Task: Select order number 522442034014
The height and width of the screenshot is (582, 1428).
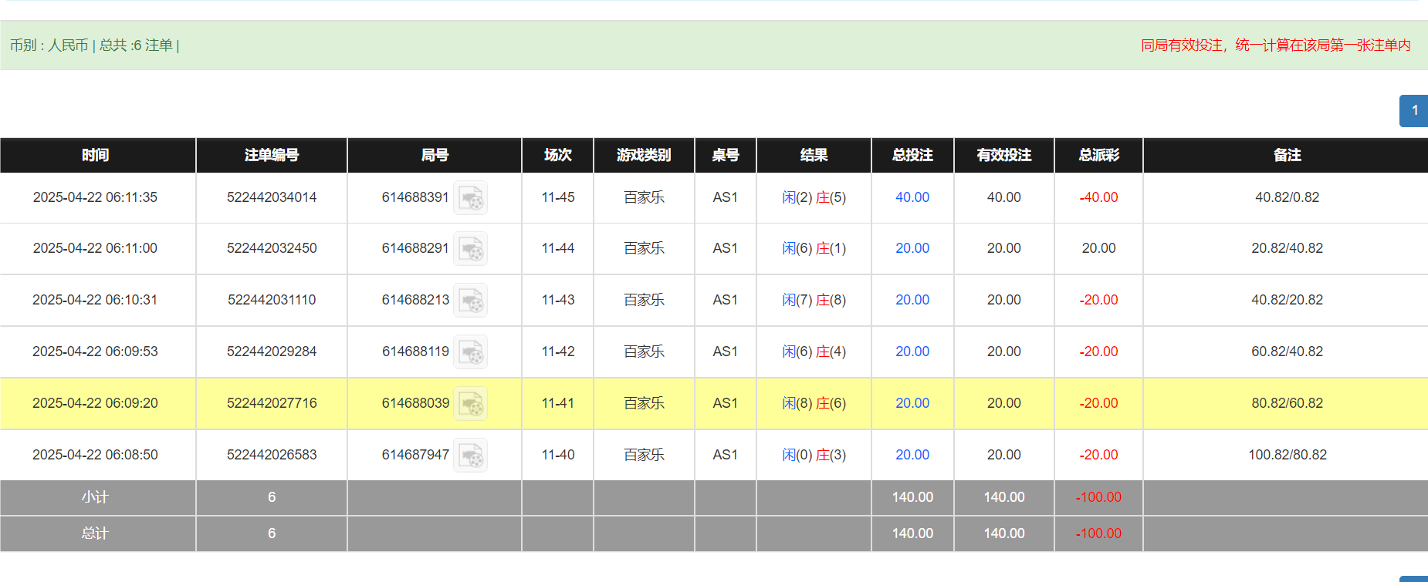Action: pyautogui.click(x=272, y=197)
